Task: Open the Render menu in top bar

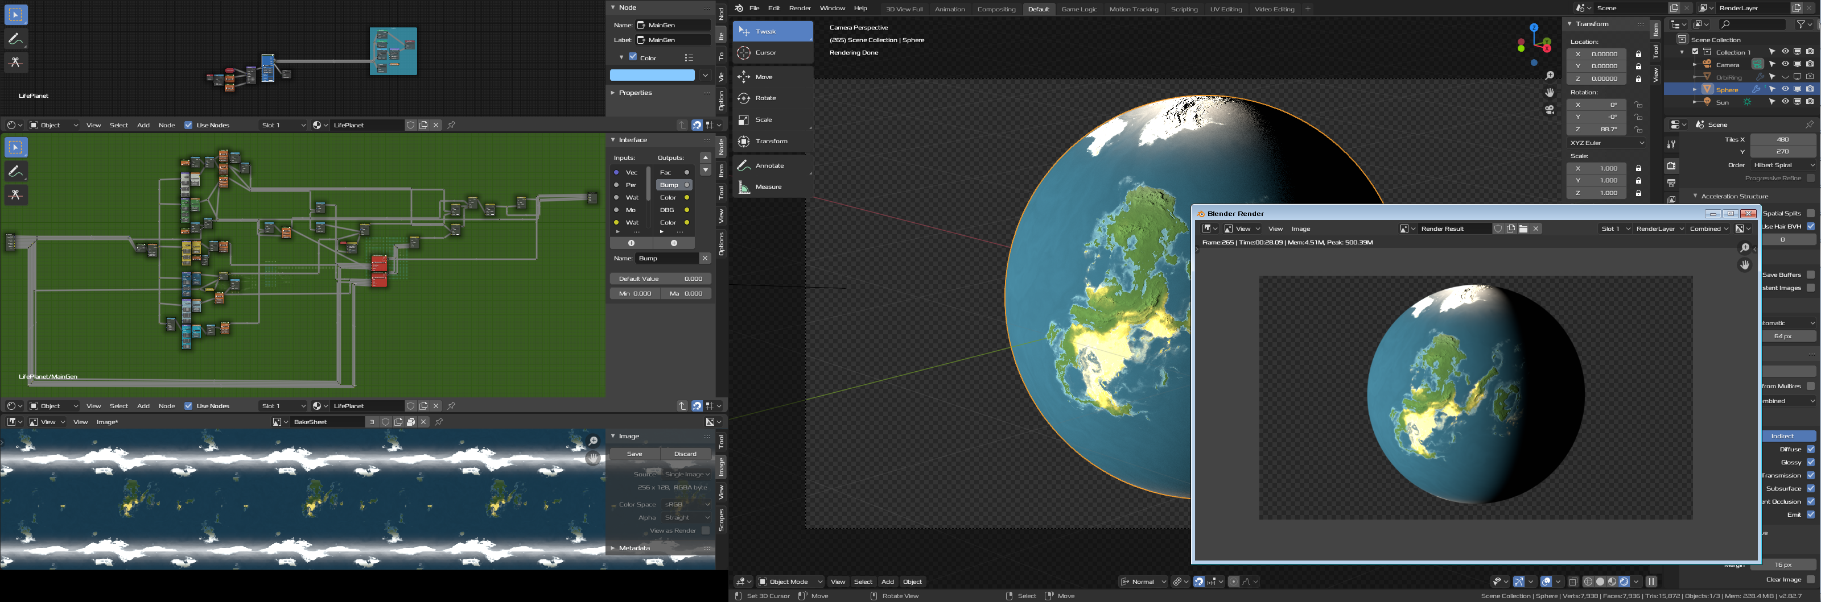Action: tap(800, 9)
